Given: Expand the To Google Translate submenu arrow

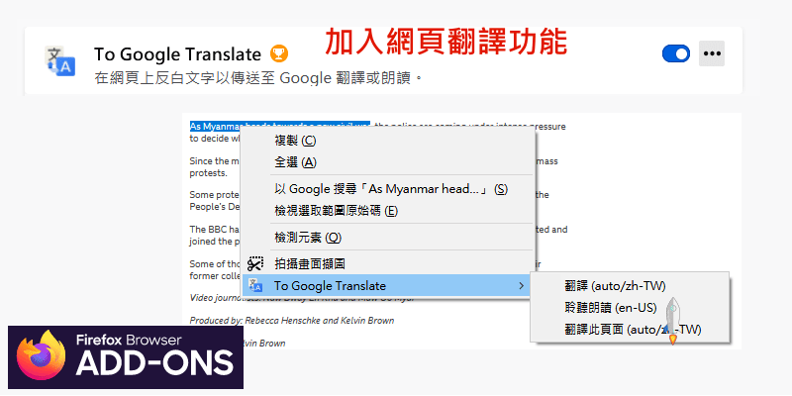Looking at the screenshot, I should [522, 286].
